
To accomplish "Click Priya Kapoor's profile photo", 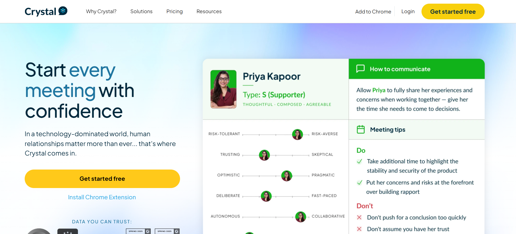I will [x=224, y=89].
